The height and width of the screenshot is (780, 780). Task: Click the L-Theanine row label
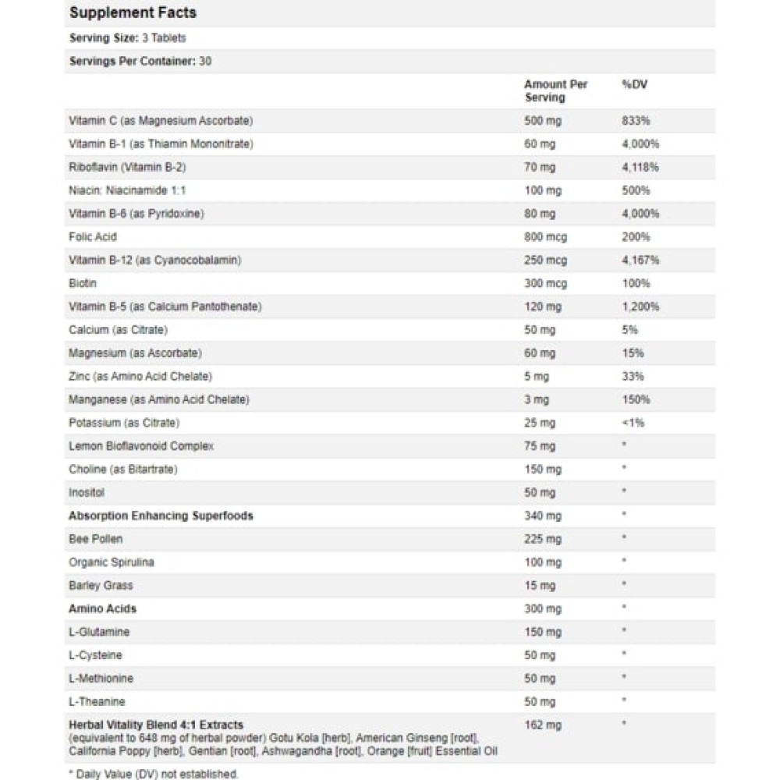click(x=97, y=701)
